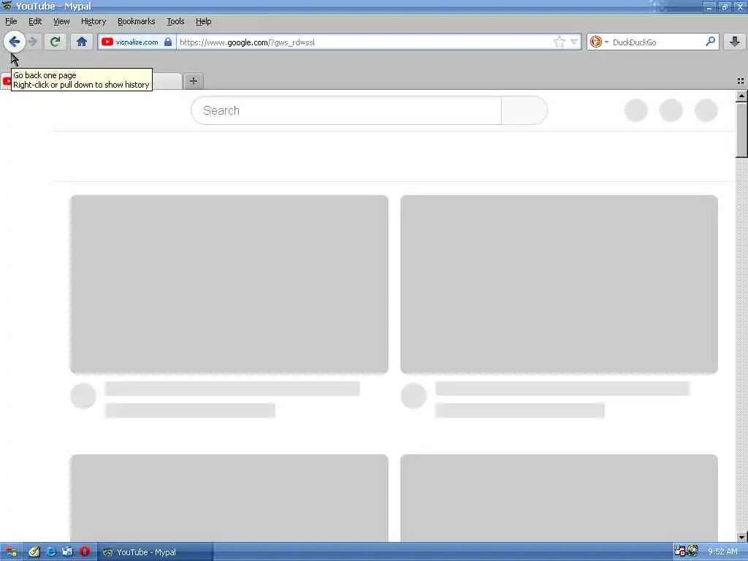Open a new tab with plus button
This screenshot has height=561, width=748.
coord(193,81)
